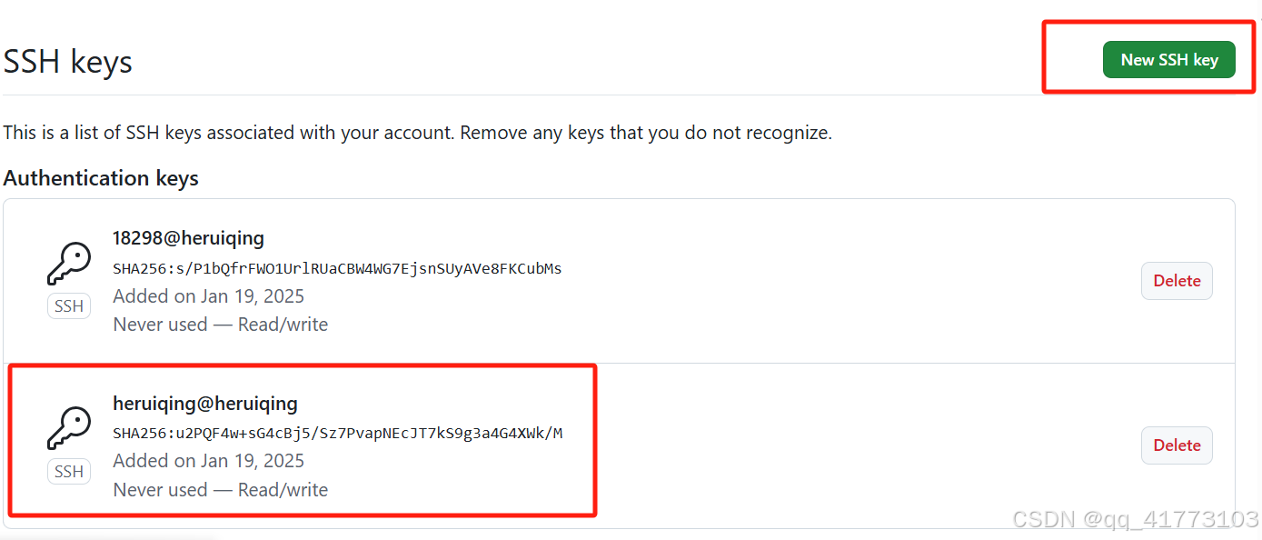
Task: Delete the heruiqing@heruiqing key
Action: pos(1177,445)
